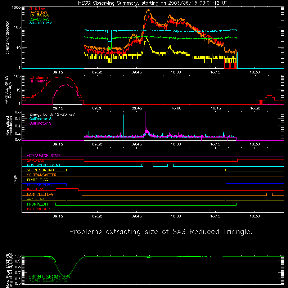This screenshot has height=288, width=288.
Task: Click the 0.7 value on livetime axis
Action: coord(18,273)
